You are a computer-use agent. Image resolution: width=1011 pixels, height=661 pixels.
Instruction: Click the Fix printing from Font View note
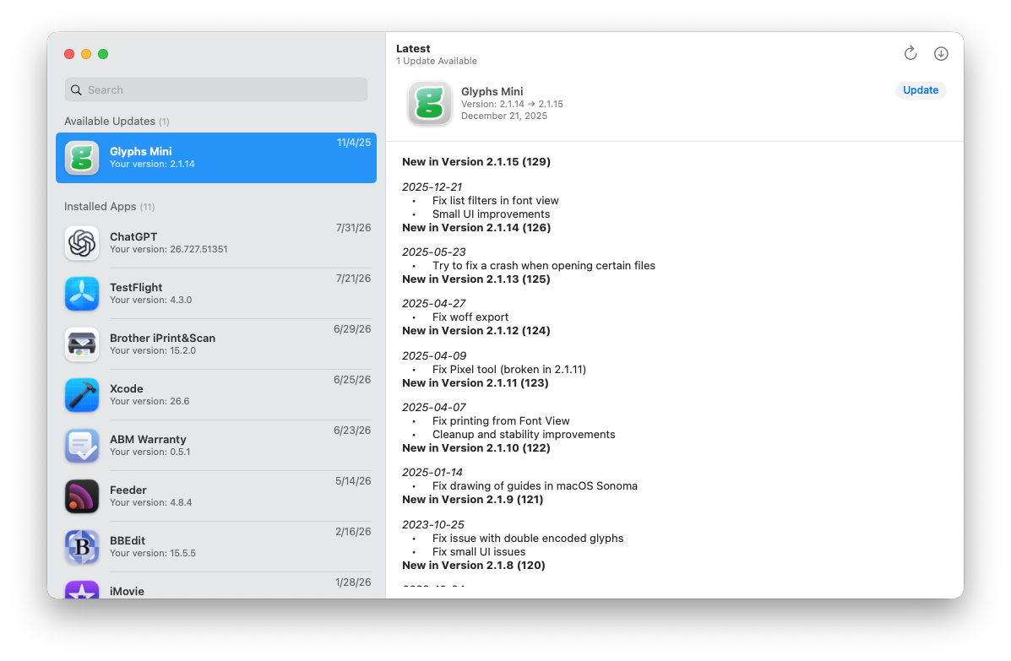tap(501, 420)
